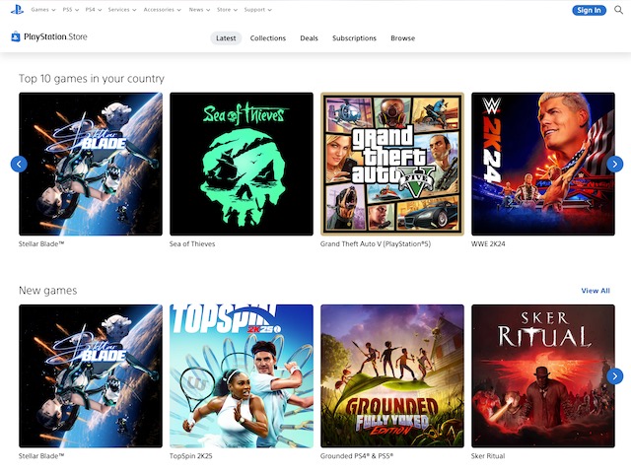Expand the PS5 dropdown menu
Viewport: 631px width, 473px height.
pyautogui.click(x=70, y=10)
